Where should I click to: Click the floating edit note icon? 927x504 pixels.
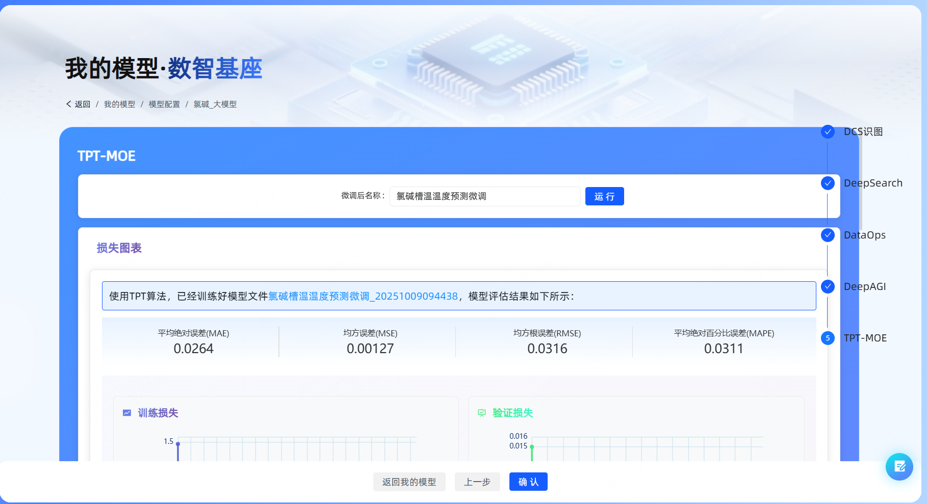[x=899, y=466]
